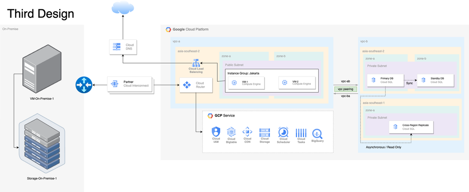This screenshot has height=192, width=469.
Task: Select the Primary DB text label
Action: tap(386, 78)
